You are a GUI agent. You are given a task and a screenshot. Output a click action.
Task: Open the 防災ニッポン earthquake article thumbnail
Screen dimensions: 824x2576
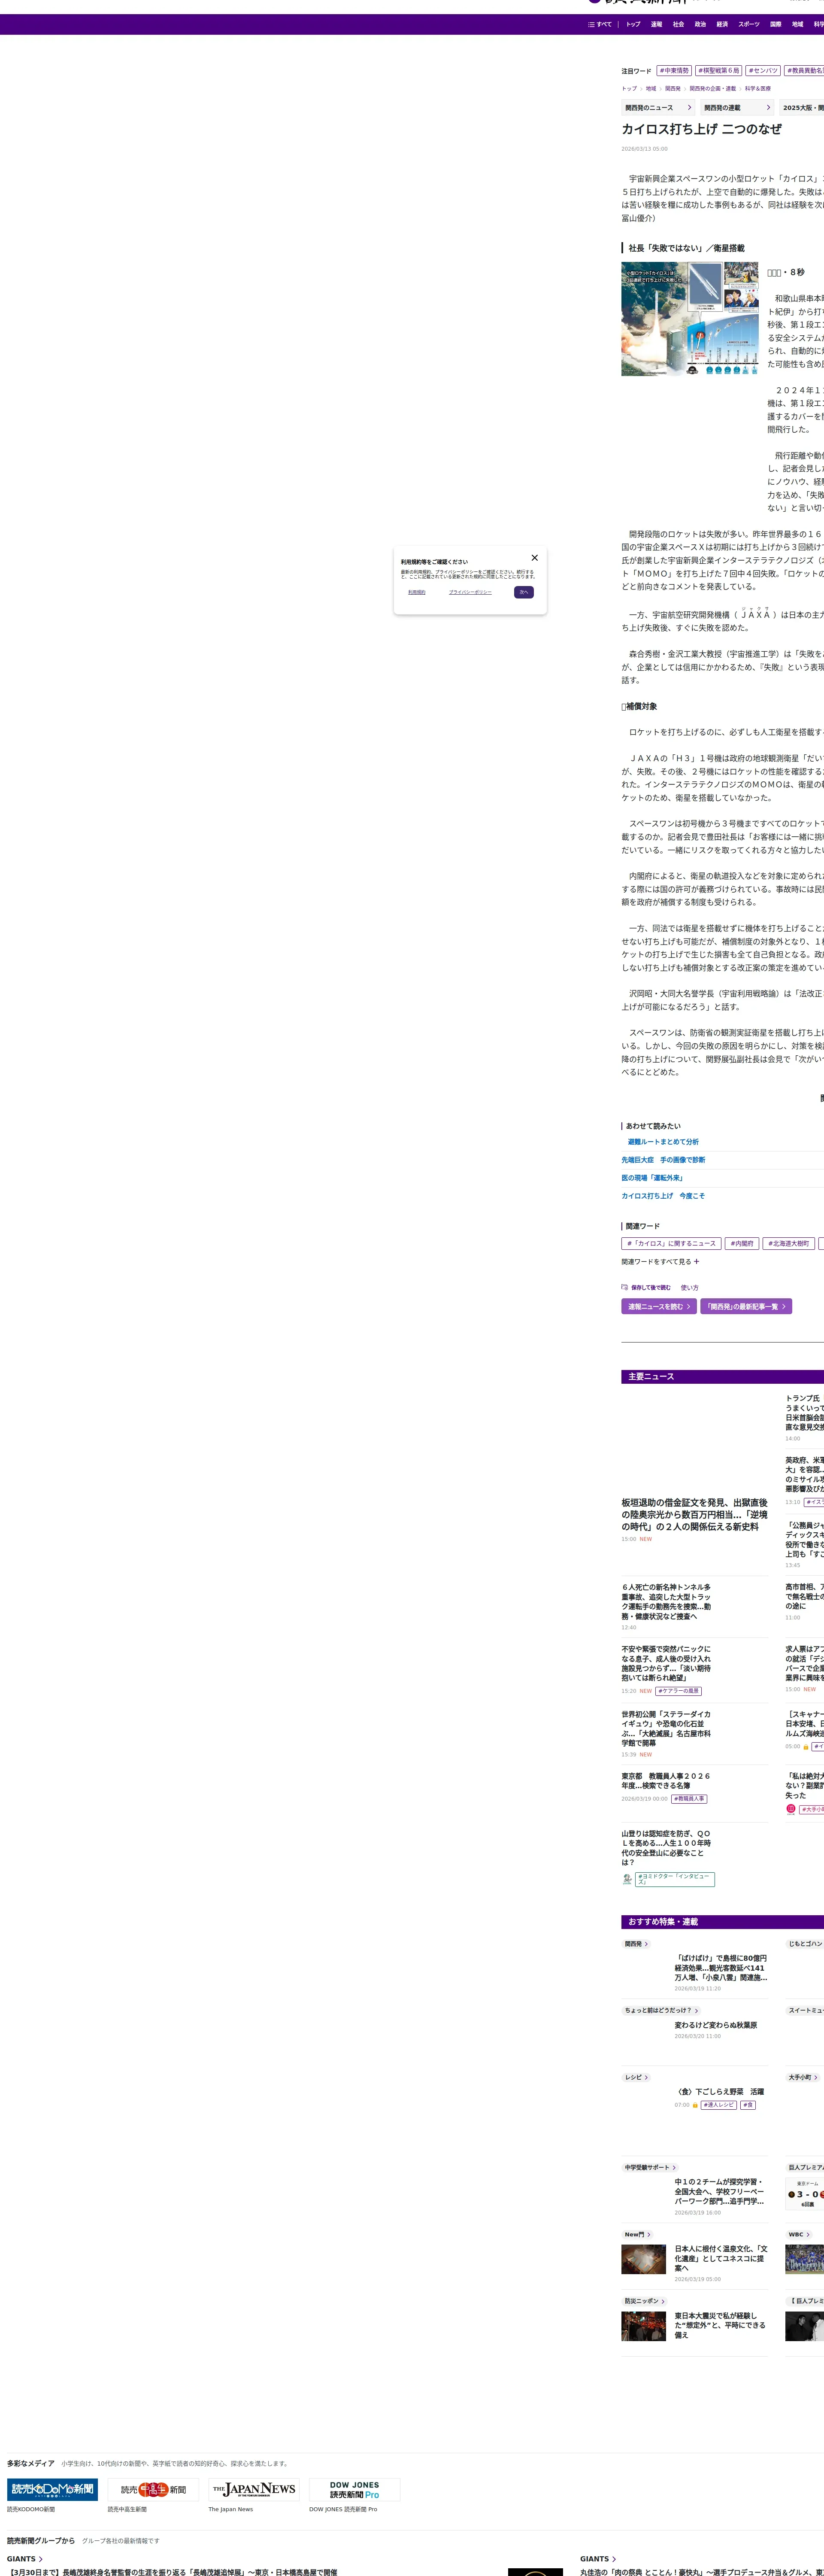[644, 2326]
